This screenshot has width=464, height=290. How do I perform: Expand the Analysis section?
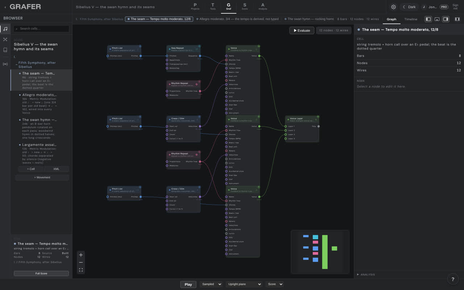pos(366,274)
